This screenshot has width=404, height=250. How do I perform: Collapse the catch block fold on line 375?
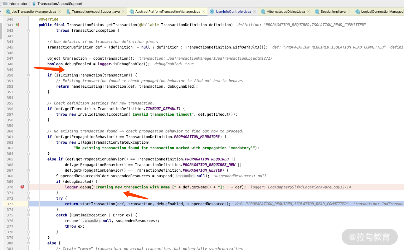(x=28, y=215)
